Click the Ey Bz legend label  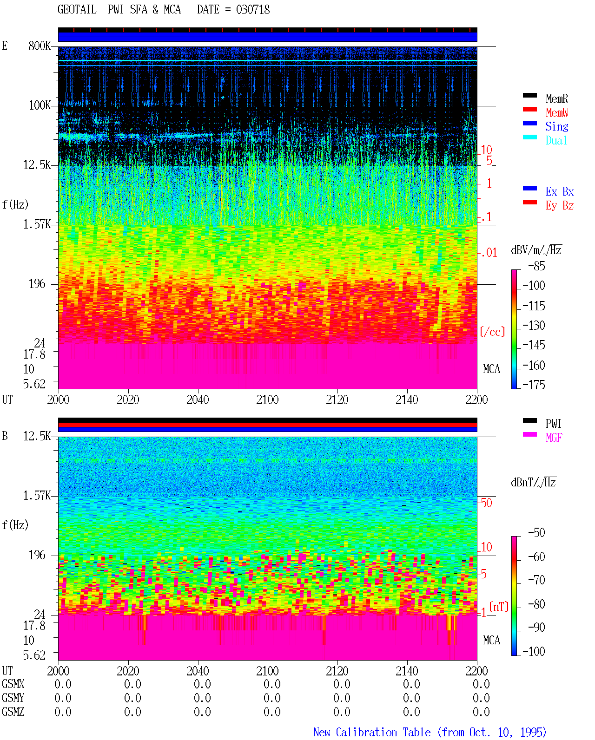click(560, 205)
